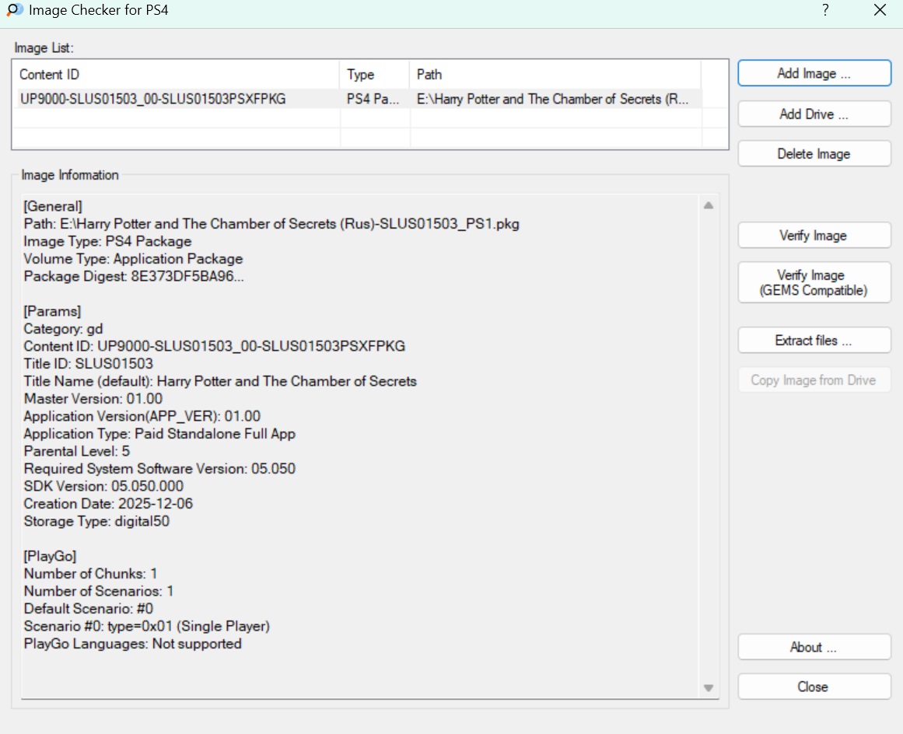
Task: Open the About dialog
Action: click(x=814, y=647)
